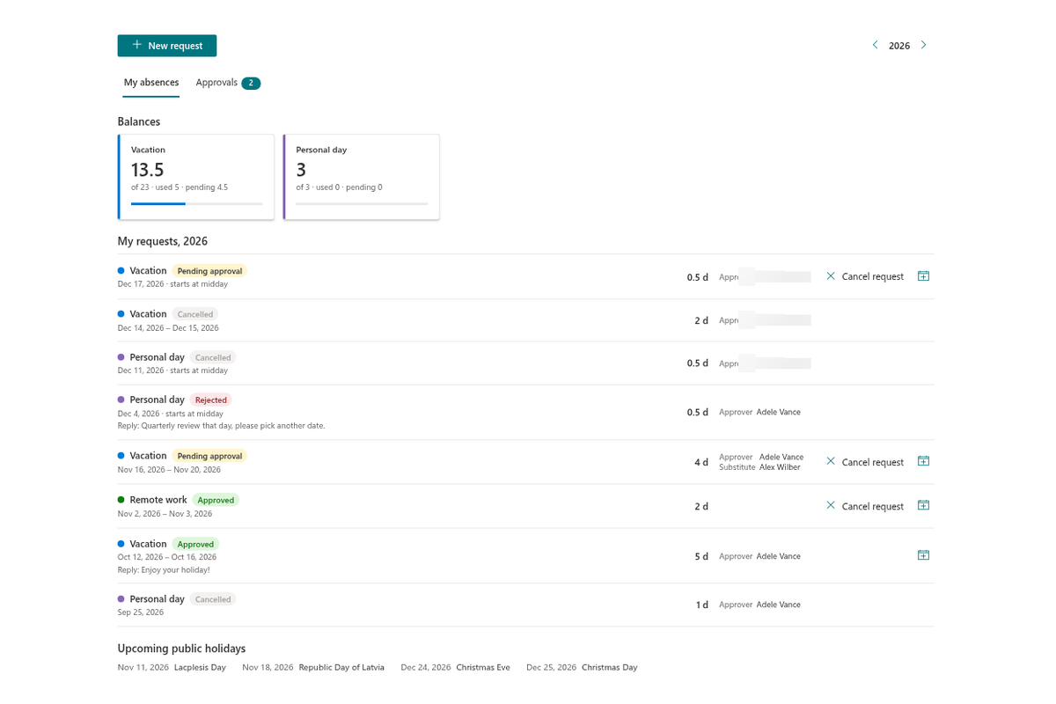
Task: Click Cancelled badge on Sep 25 personal day
Action: tap(213, 599)
